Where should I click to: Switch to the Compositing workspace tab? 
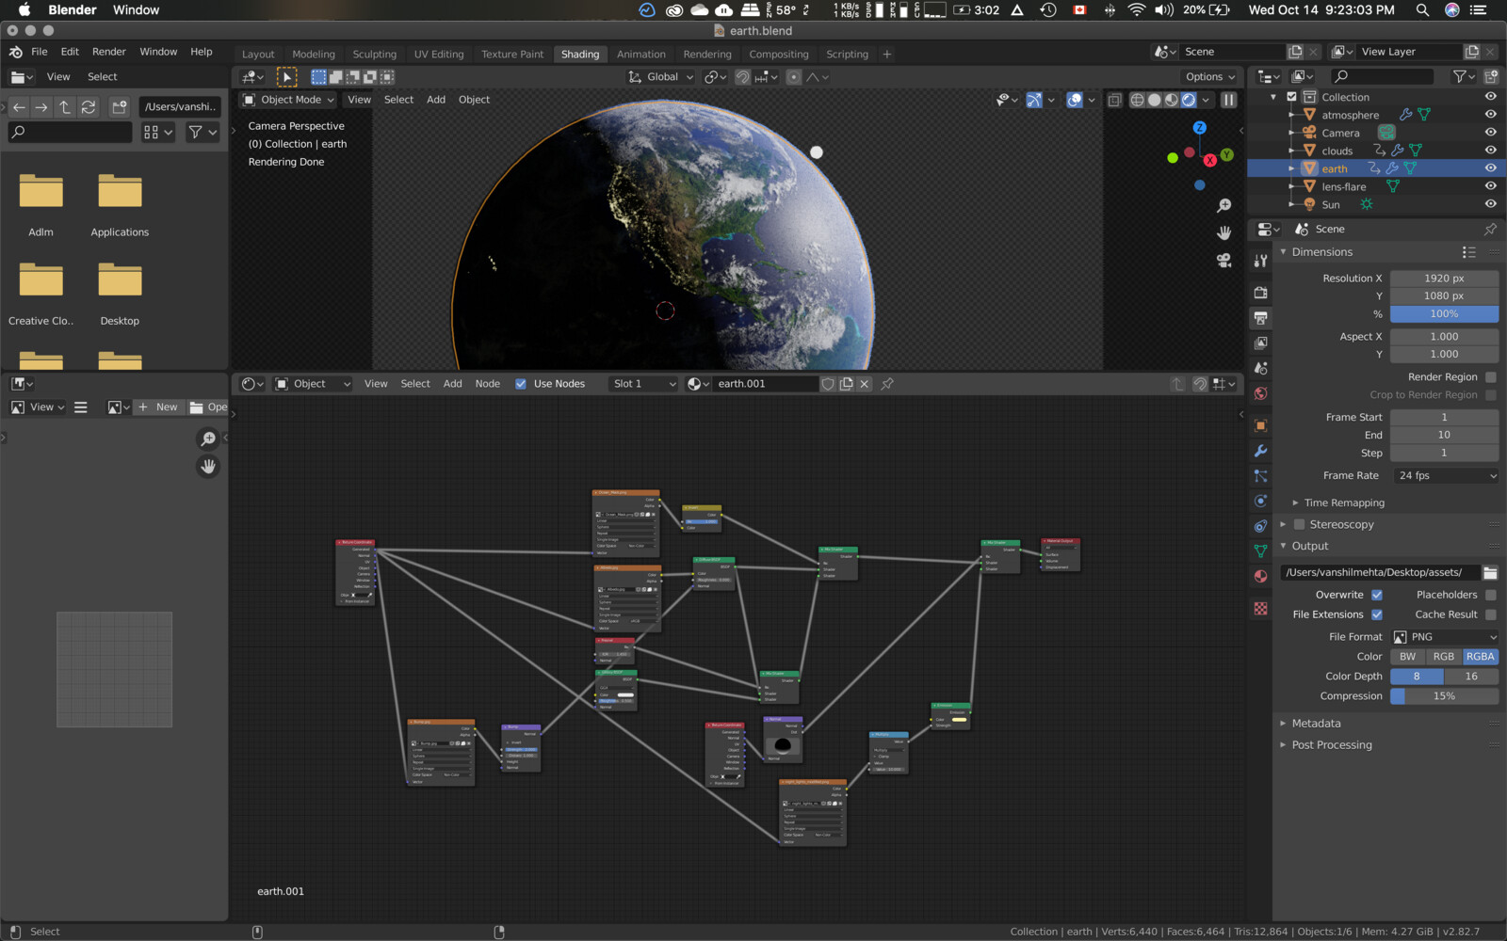click(x=779, y=55)
